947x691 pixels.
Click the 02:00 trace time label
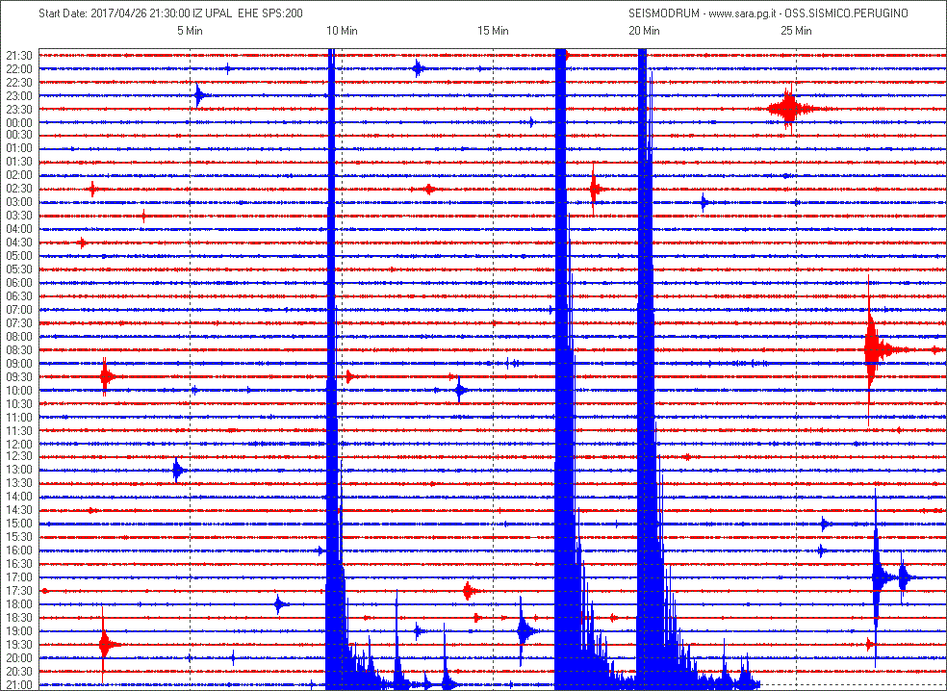tap(18, 176)
